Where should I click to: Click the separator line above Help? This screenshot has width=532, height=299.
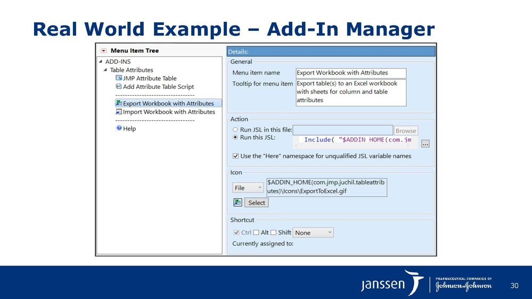pos(155,120)
